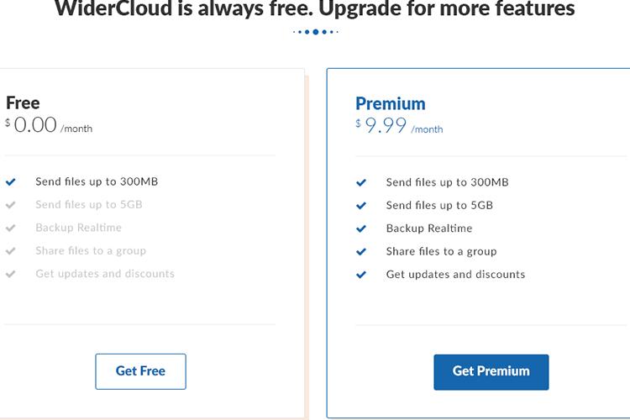
Task: Click greyed checkmark beside Free Share files
Action: click(10, 251)
